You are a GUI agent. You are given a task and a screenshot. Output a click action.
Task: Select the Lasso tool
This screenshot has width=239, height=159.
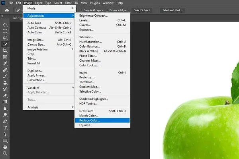[x=6, y=37]
